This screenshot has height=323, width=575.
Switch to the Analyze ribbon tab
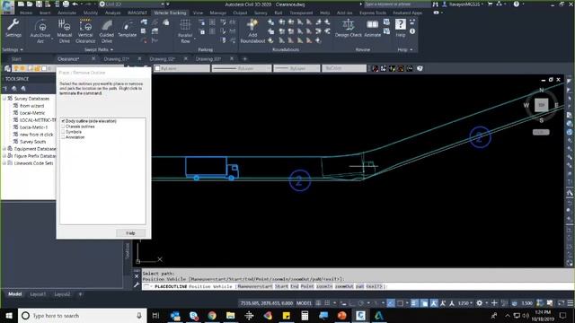pyautogui.click(x=112, y=13)
